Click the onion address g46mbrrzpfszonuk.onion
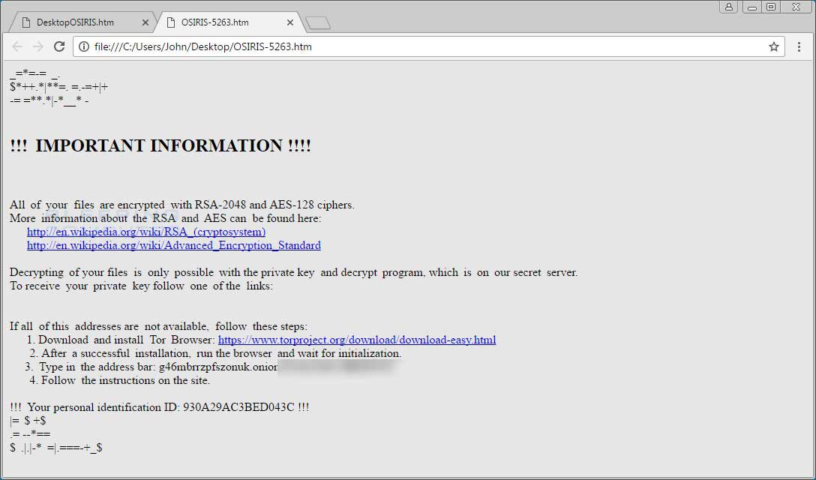This screenshot has width=816, height=480. click(x=218, y=367)
